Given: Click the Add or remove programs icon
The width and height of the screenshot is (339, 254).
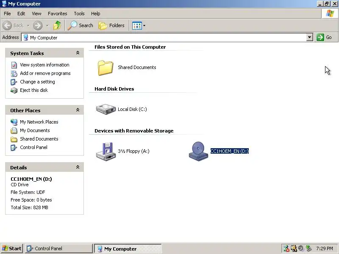Looking at the screenshot, I should click(x=14, y=73).
